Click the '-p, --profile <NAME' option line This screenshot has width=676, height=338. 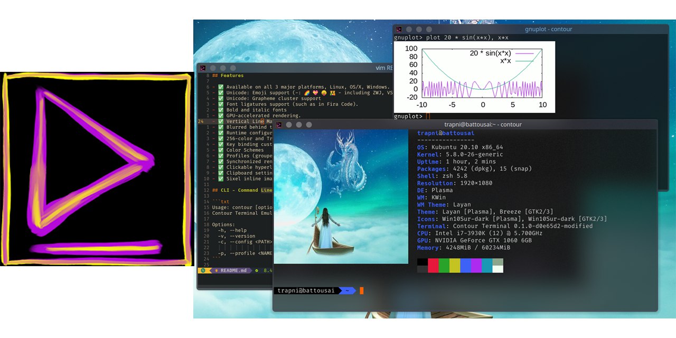(246, 253)
